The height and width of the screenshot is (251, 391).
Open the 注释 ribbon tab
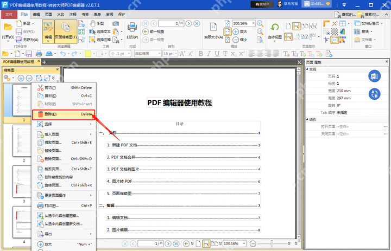pyautogui.click(x=73, y=15)
